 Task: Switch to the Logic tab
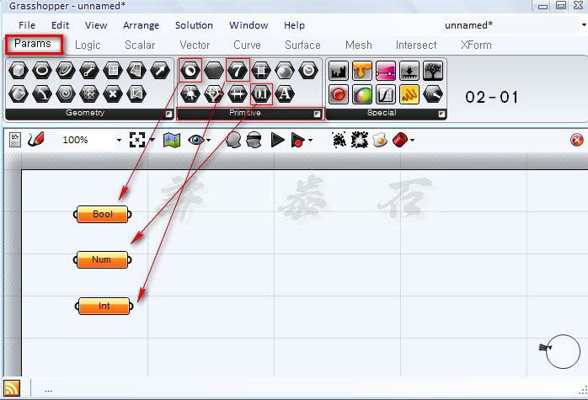88,45
